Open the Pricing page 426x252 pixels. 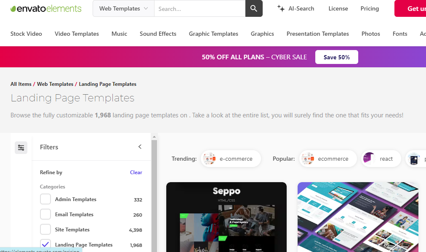click(x=370, y=8)
